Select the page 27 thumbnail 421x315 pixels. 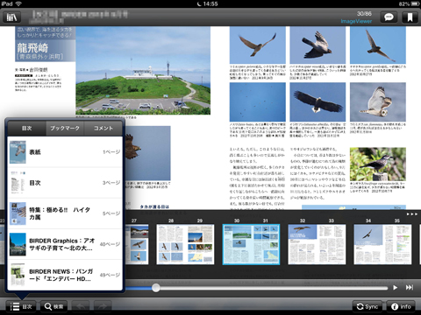pyautogui.click(x=137, y=244)
